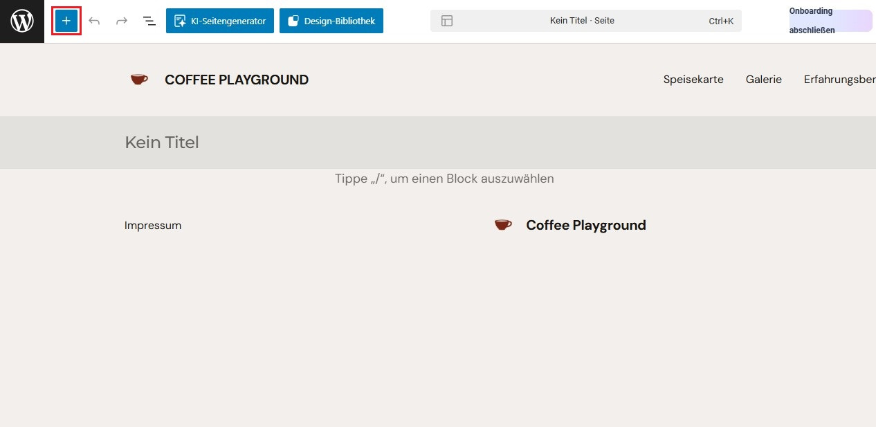Click the Galerie navigation item
876x427 pixels.
click(764, 80)
